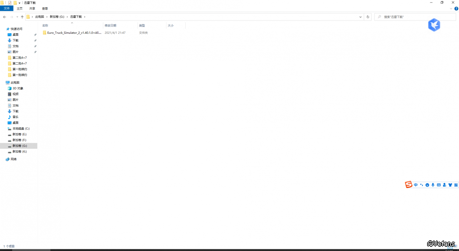The height and width of the screenshot is (251, 459).
Task: Click the 文件夹 type cell
Action: point(143,33)
